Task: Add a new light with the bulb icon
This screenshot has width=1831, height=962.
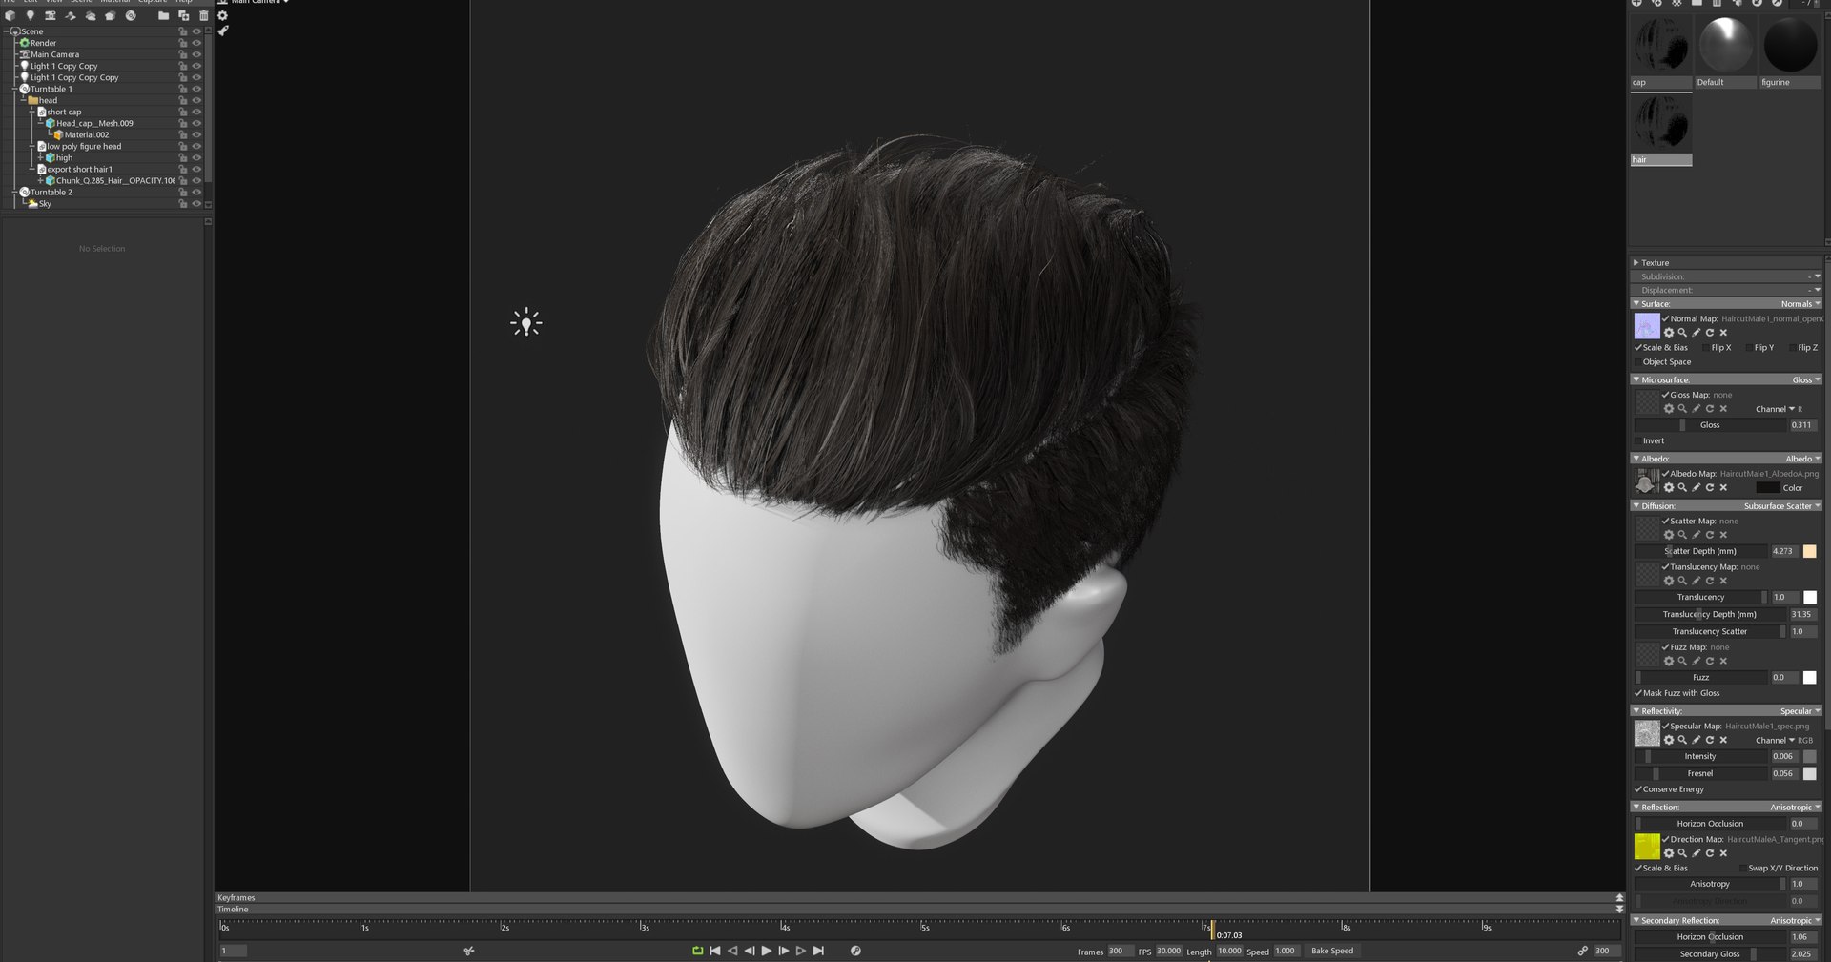Action: tap(30, 15)
